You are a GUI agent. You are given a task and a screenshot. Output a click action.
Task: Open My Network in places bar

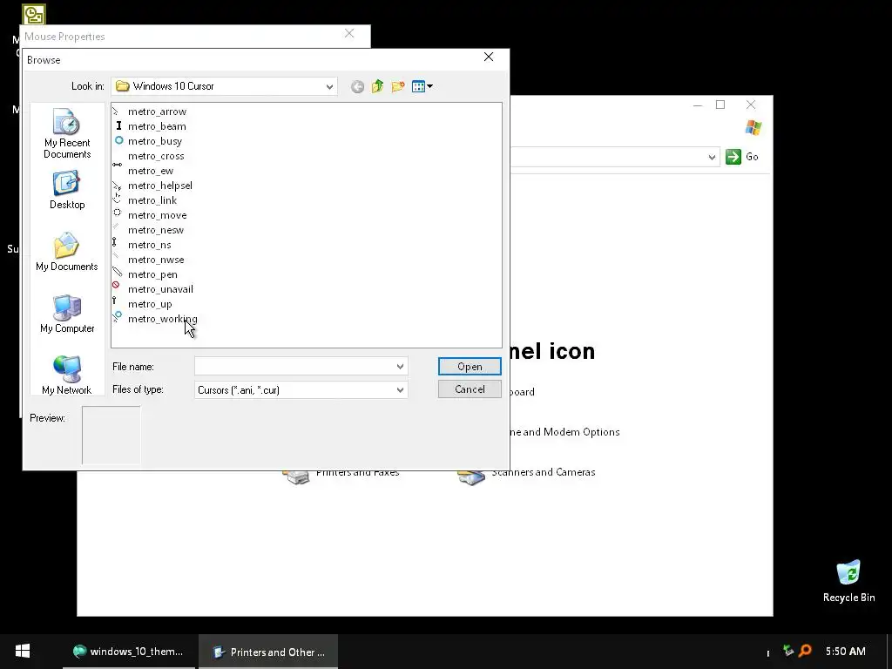point(67,375)
